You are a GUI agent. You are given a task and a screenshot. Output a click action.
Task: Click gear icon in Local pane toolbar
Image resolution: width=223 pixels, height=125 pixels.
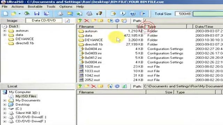[117, 86]
